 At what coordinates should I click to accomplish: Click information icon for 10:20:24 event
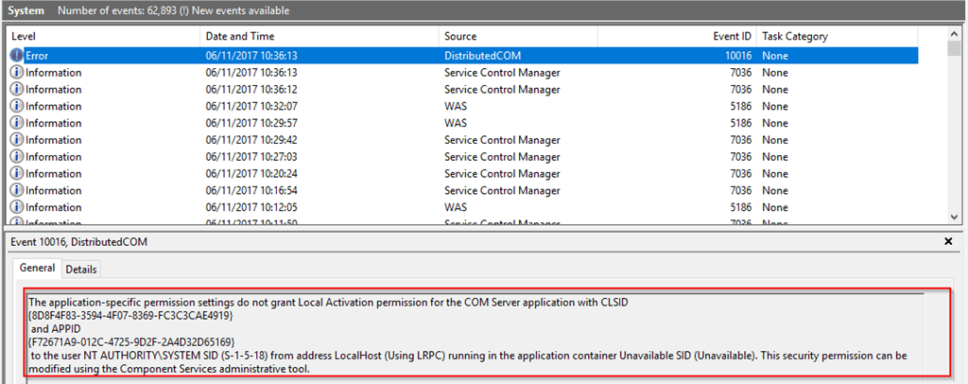point(17,173)
